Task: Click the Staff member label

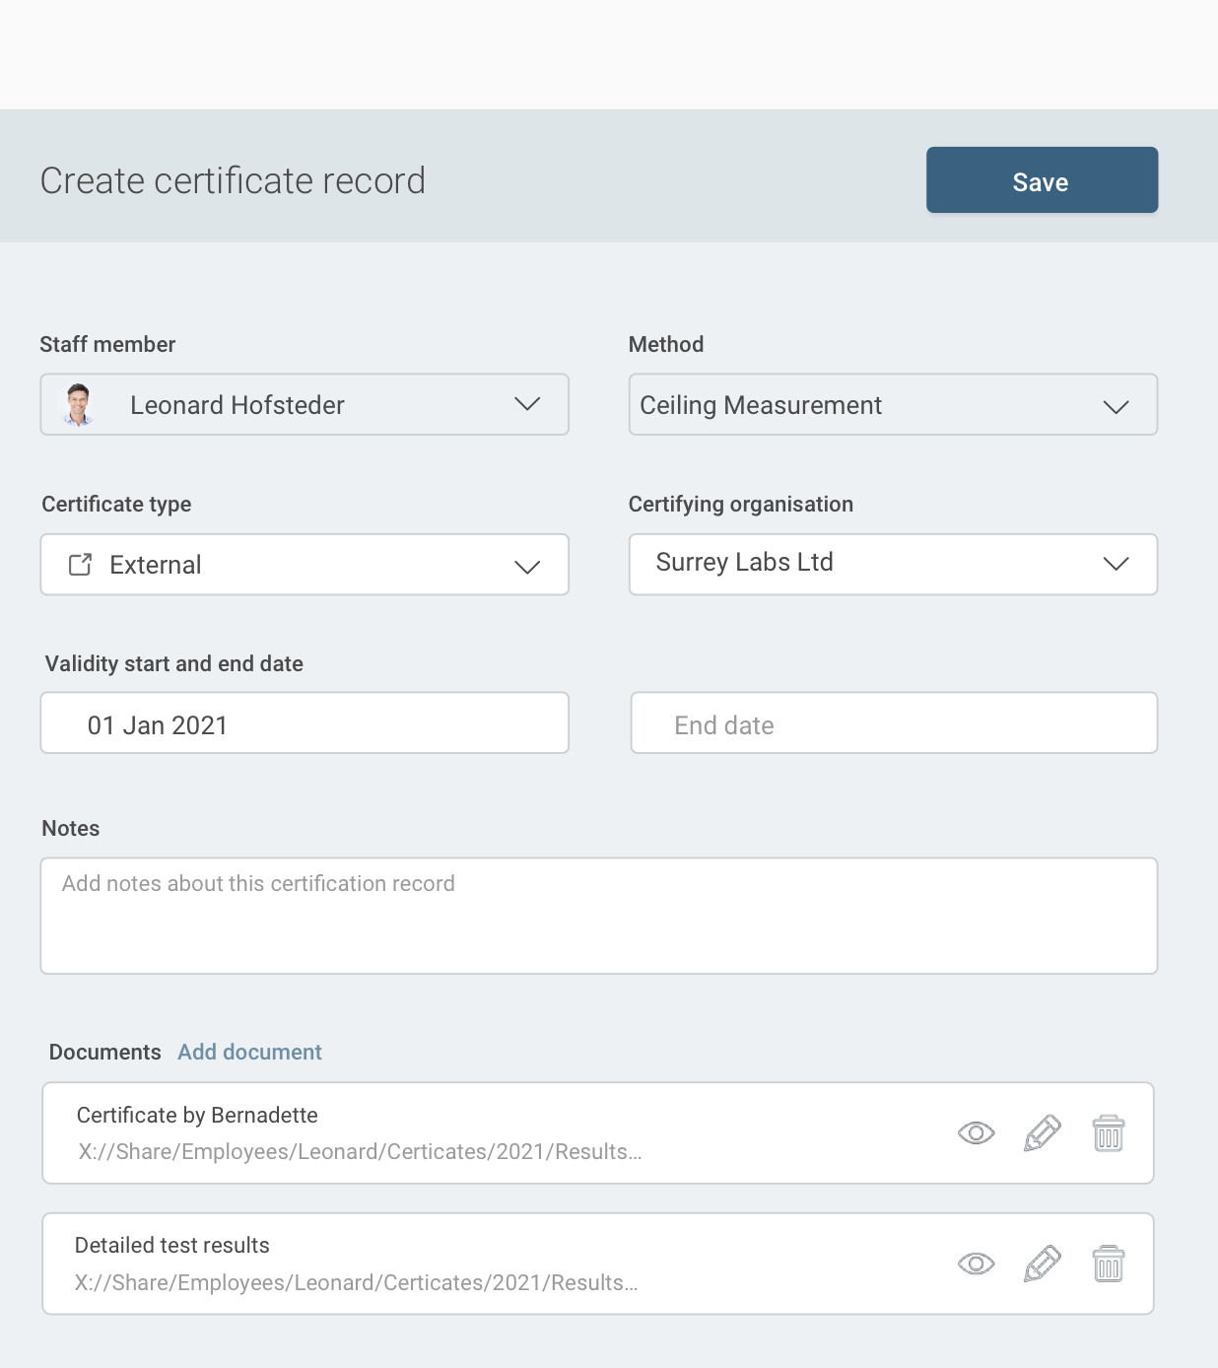Action: 107,344
